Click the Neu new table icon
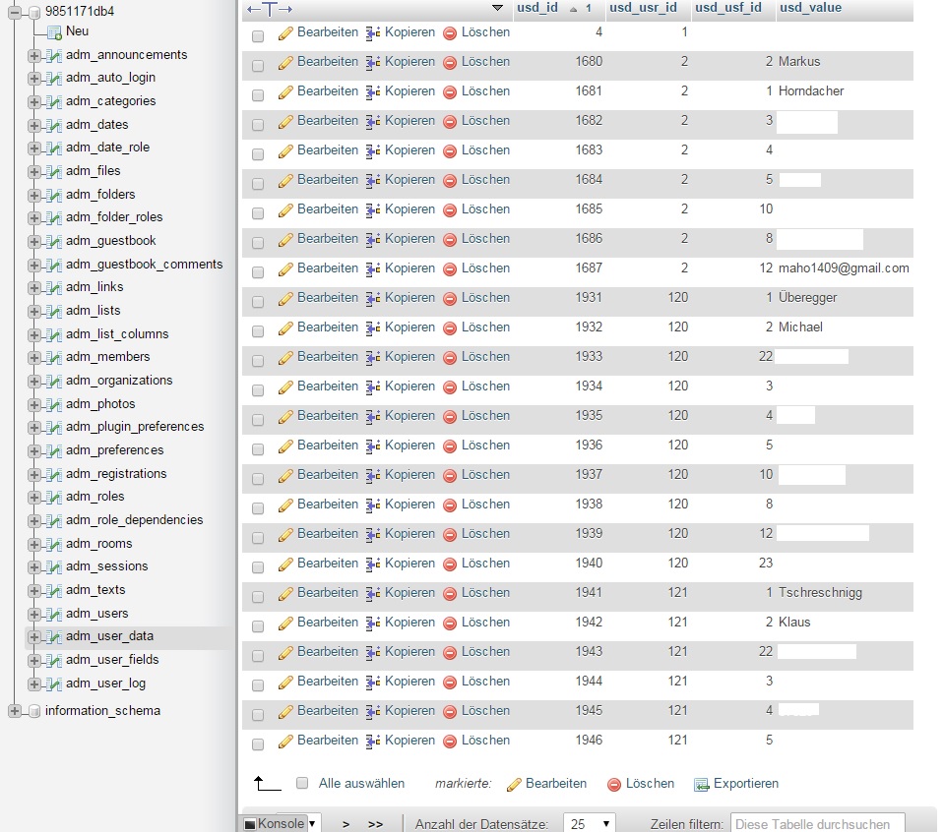The height and width of the screenshot is (832, 944). point(54,31)
